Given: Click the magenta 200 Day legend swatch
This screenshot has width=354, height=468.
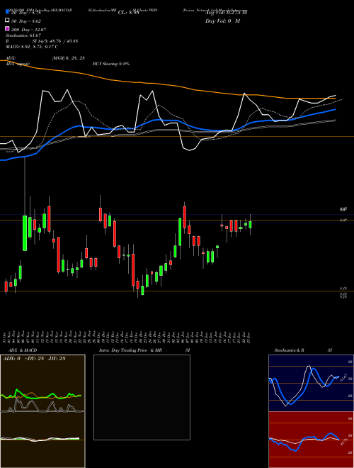Looking at the screenshot, I should (x=7, y=28).
